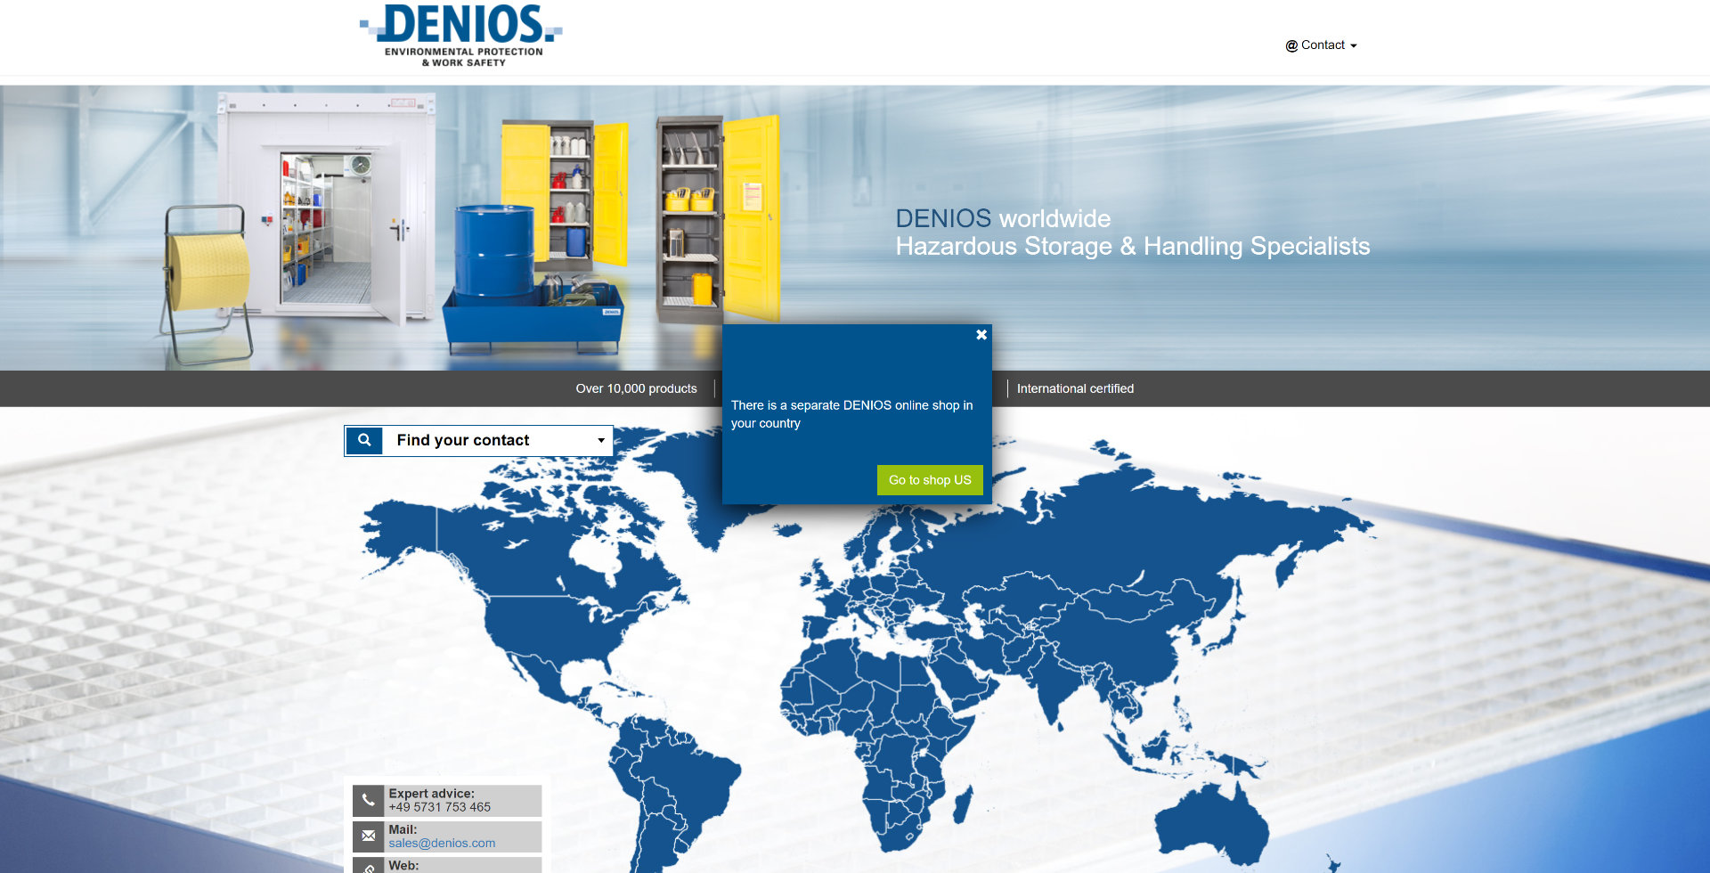This screenshot has width=1710, height=873.
Task: Click the envelope icon beside Mail
Action: (x=369, y=836)
